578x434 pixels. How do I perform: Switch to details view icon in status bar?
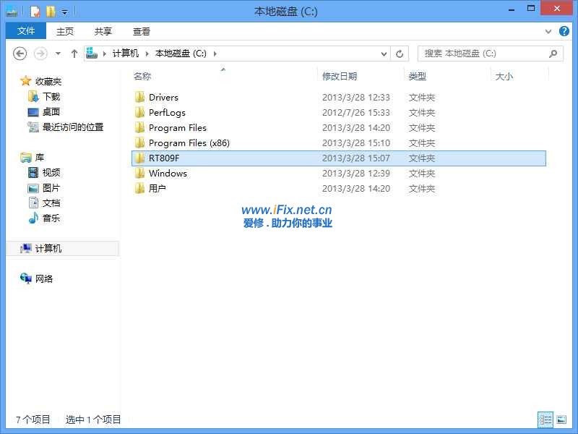[545, 420]
